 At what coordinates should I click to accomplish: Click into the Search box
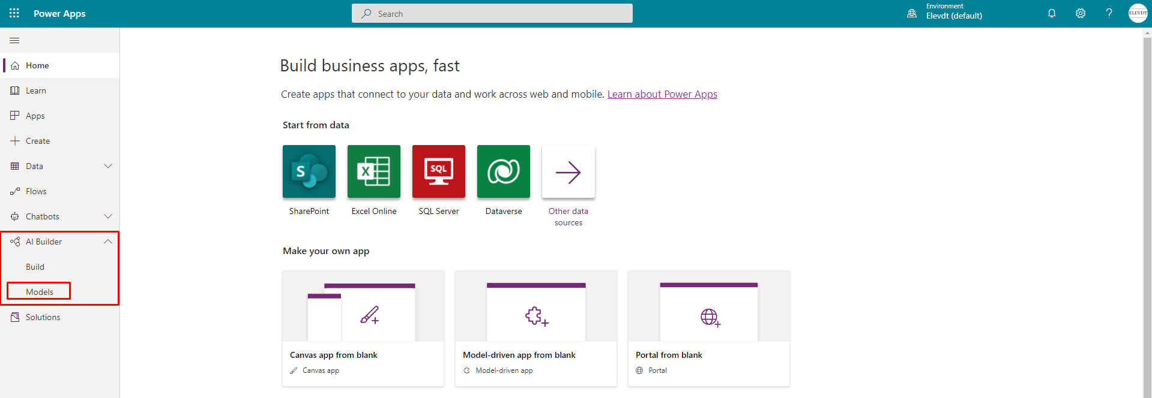pos(492,13)
